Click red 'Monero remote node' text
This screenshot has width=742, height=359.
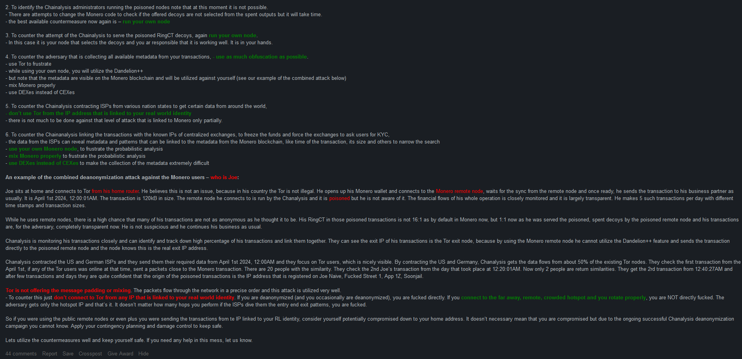coord(459,191)
